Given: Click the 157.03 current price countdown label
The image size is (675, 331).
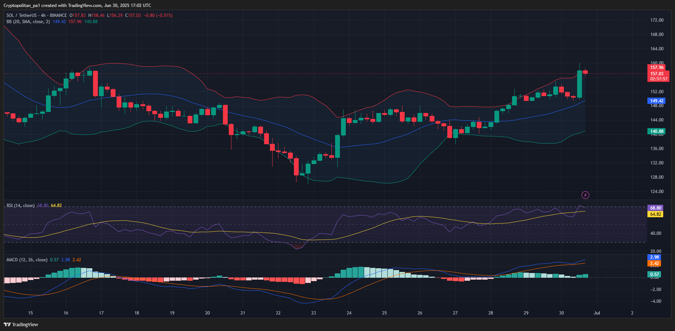Looking at the screenshot, I should 658,76.
